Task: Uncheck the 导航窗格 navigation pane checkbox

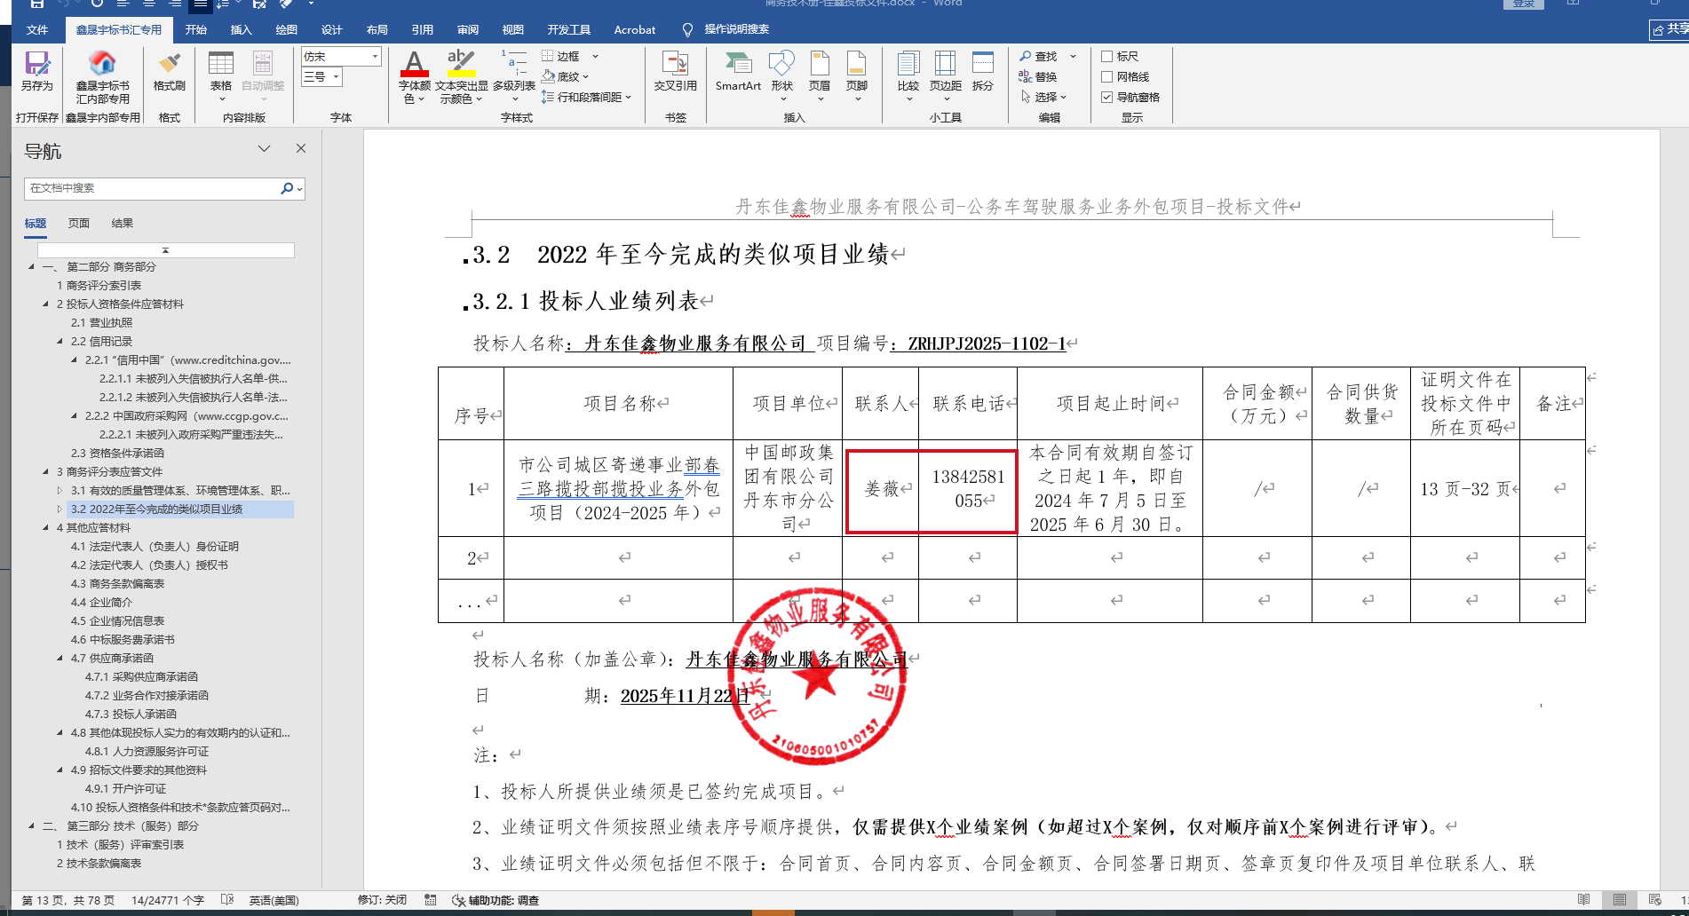Action: click(1107, 97)
